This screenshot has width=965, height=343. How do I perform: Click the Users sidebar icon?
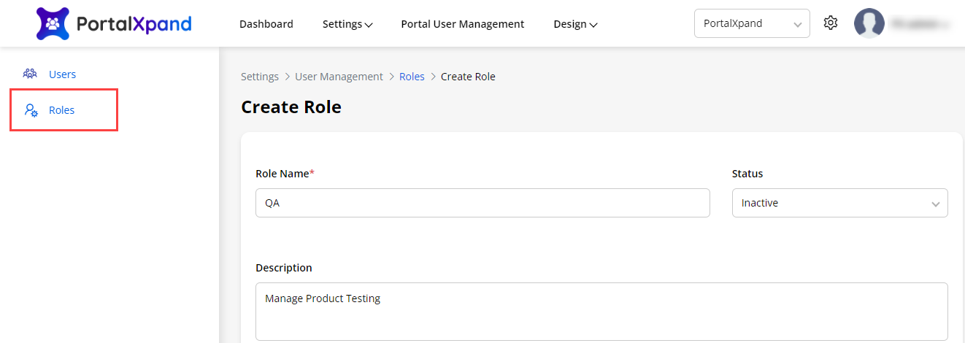tap(30, 74)
